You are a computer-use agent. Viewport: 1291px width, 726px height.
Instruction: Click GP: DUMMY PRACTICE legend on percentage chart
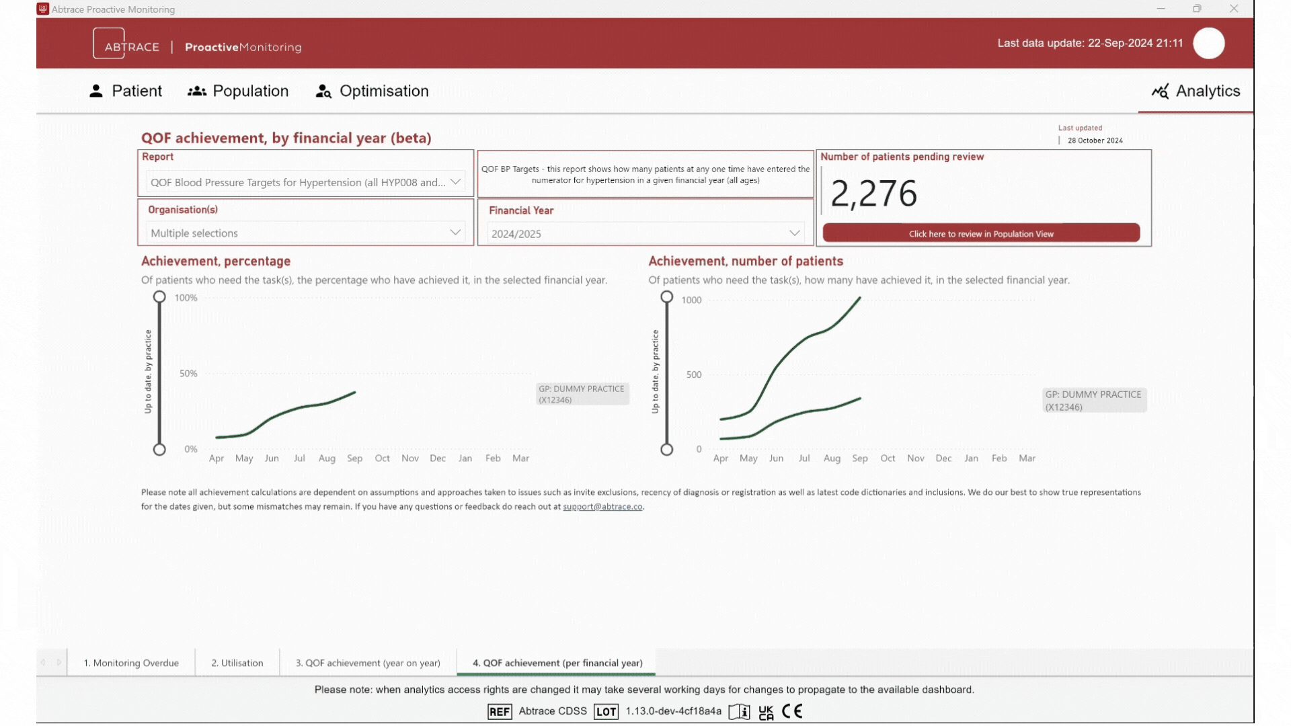582,394
